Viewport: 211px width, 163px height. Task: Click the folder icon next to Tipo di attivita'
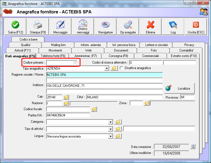[x=118, y=129]
